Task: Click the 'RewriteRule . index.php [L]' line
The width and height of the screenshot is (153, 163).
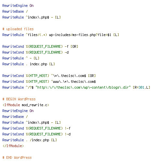Action: (29, 64)
